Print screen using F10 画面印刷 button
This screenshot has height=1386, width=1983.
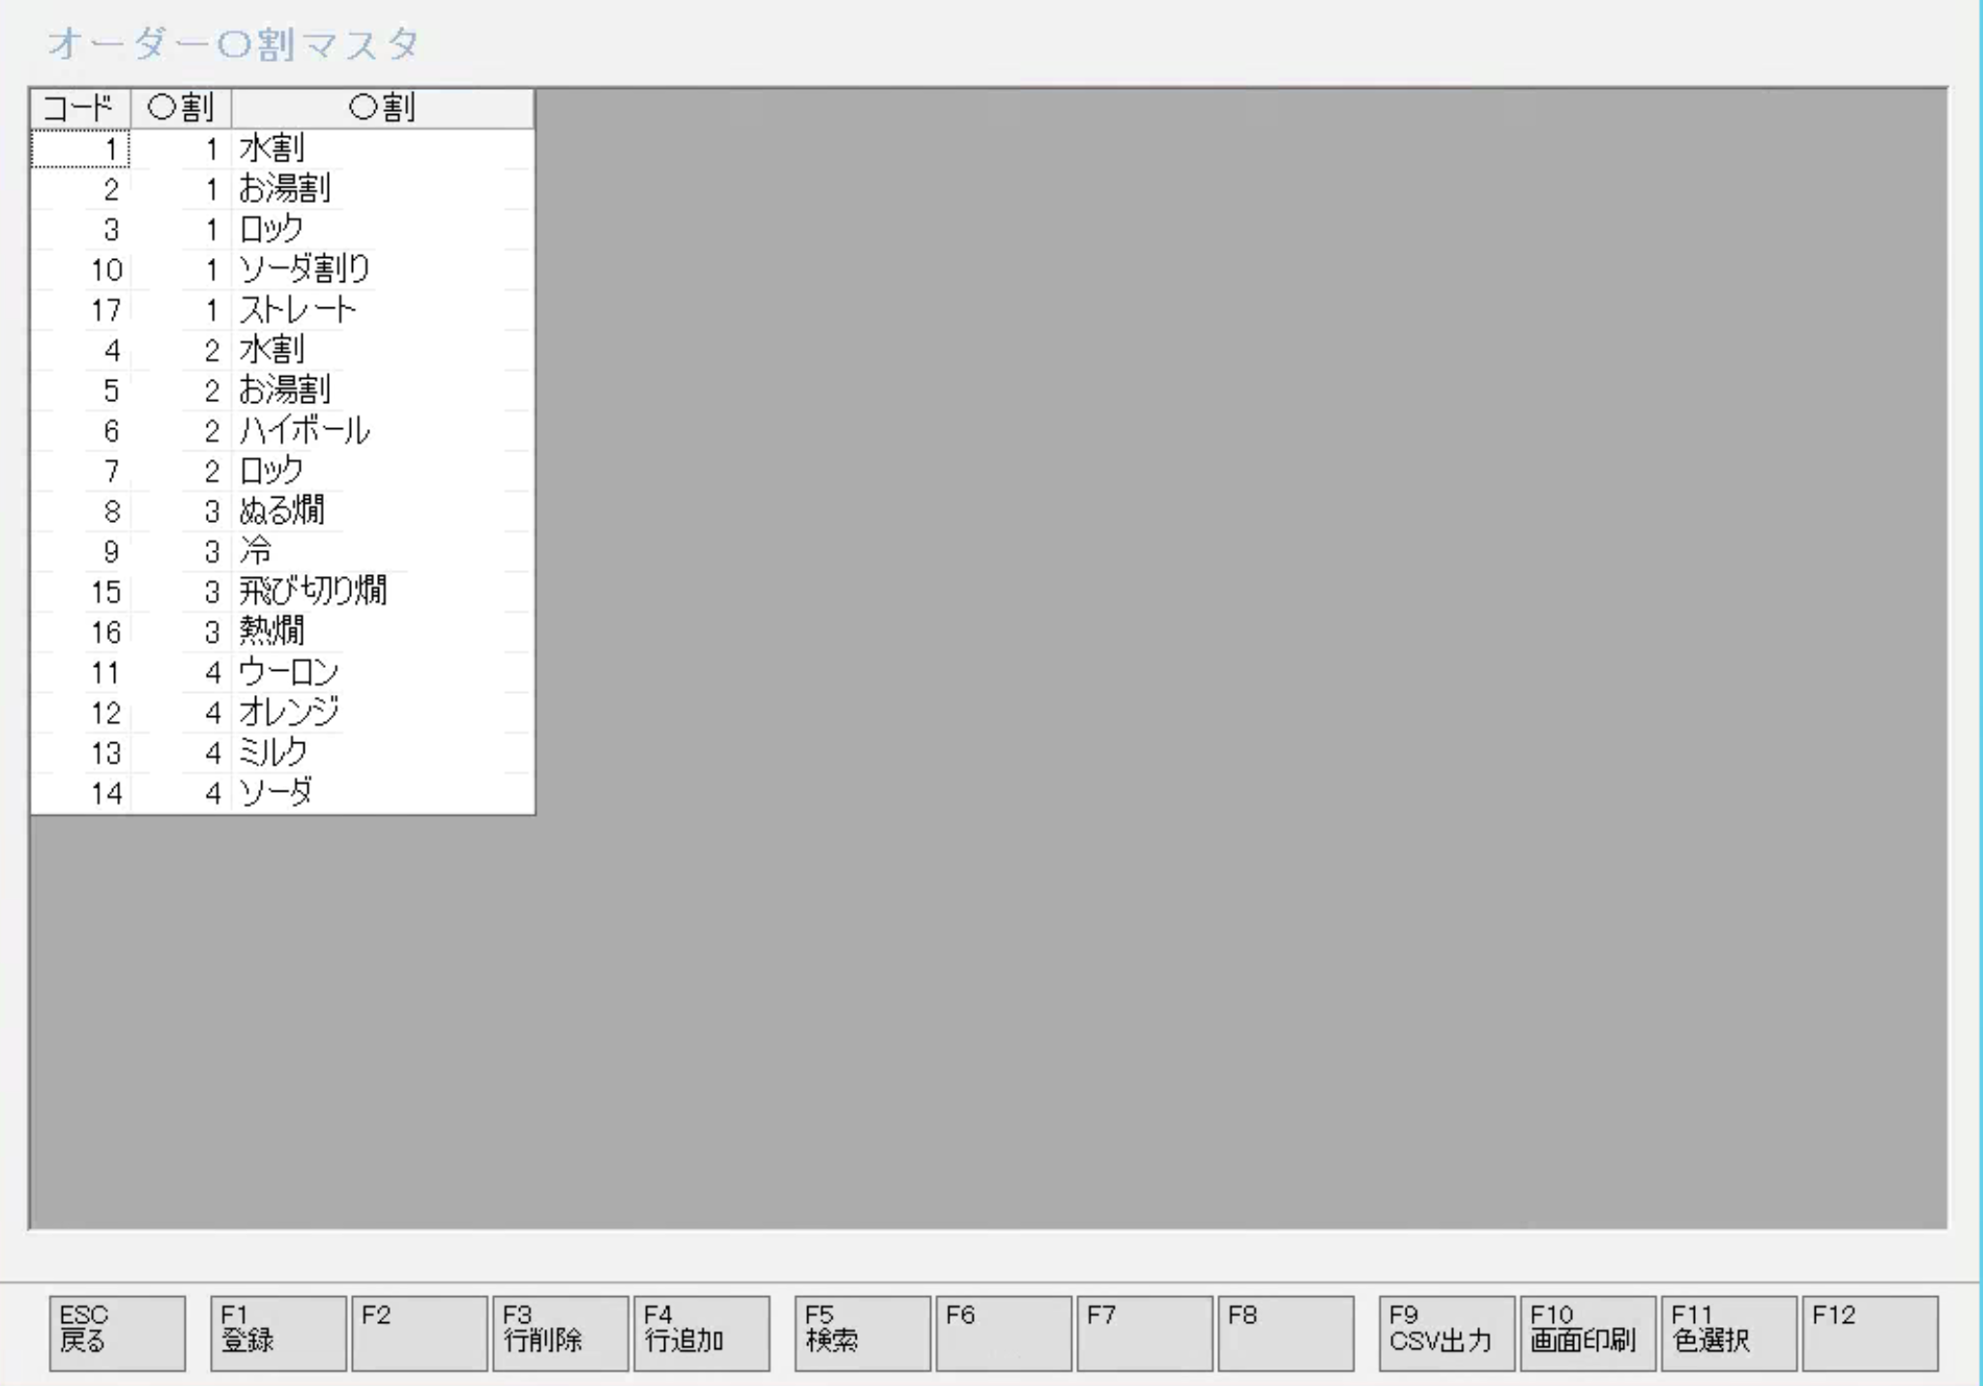pyautogui.click(x=1587, y=1332)
